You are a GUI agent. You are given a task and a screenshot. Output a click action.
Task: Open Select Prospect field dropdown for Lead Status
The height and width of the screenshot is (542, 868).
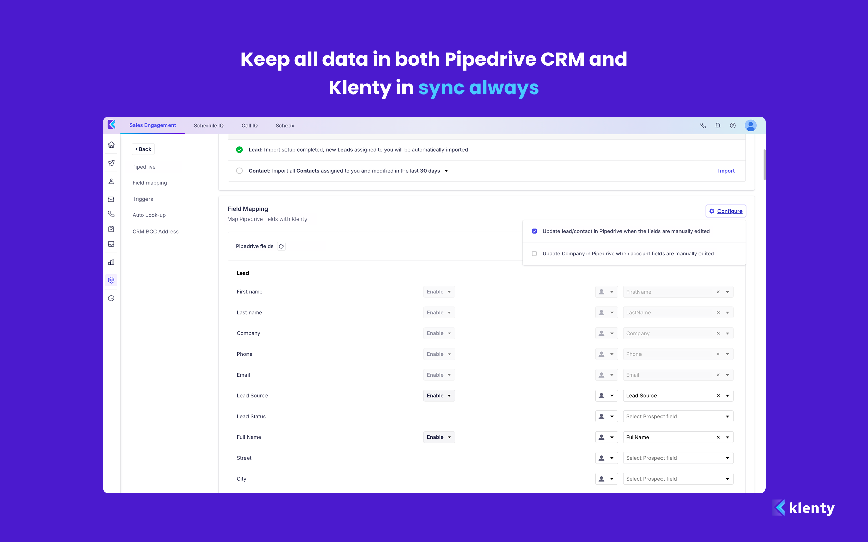(x=678, y=417)
